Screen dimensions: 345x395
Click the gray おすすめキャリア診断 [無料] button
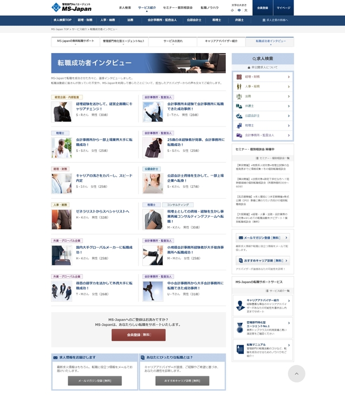click(182, 381)
